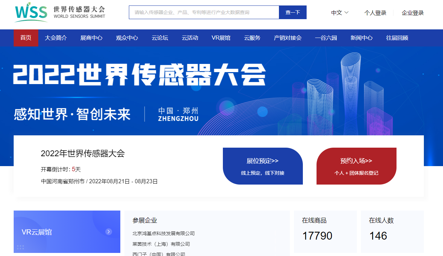Click the 参展企业 heading
443x256 pixels.
click(145, 220)
